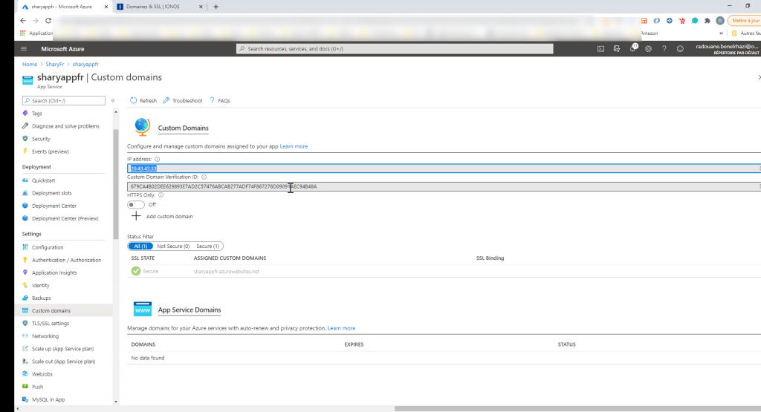Open the portal settings gear
This screenshot has width=761, height=412.
(648, 49)
